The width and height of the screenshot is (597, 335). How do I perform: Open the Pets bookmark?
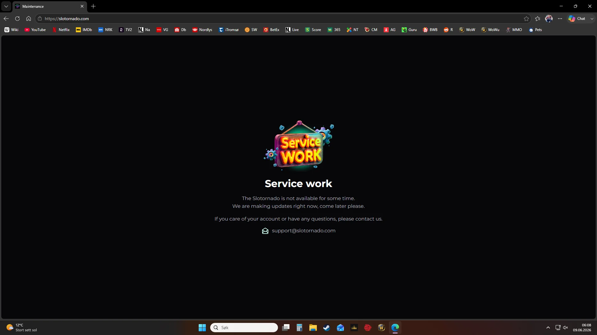point(535,30)
